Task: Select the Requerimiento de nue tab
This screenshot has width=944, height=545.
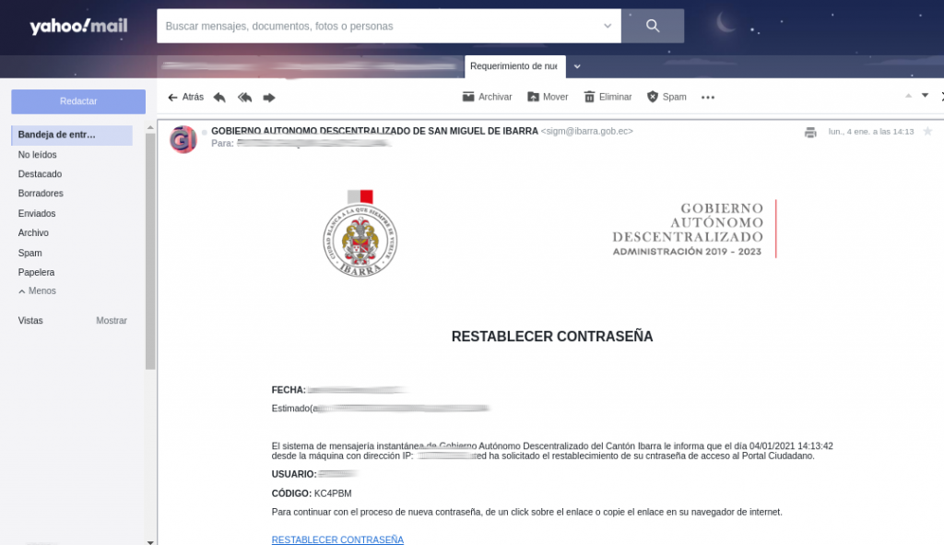Action: 514,66
